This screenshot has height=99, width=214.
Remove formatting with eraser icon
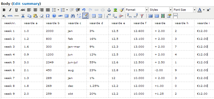[42, 16]
